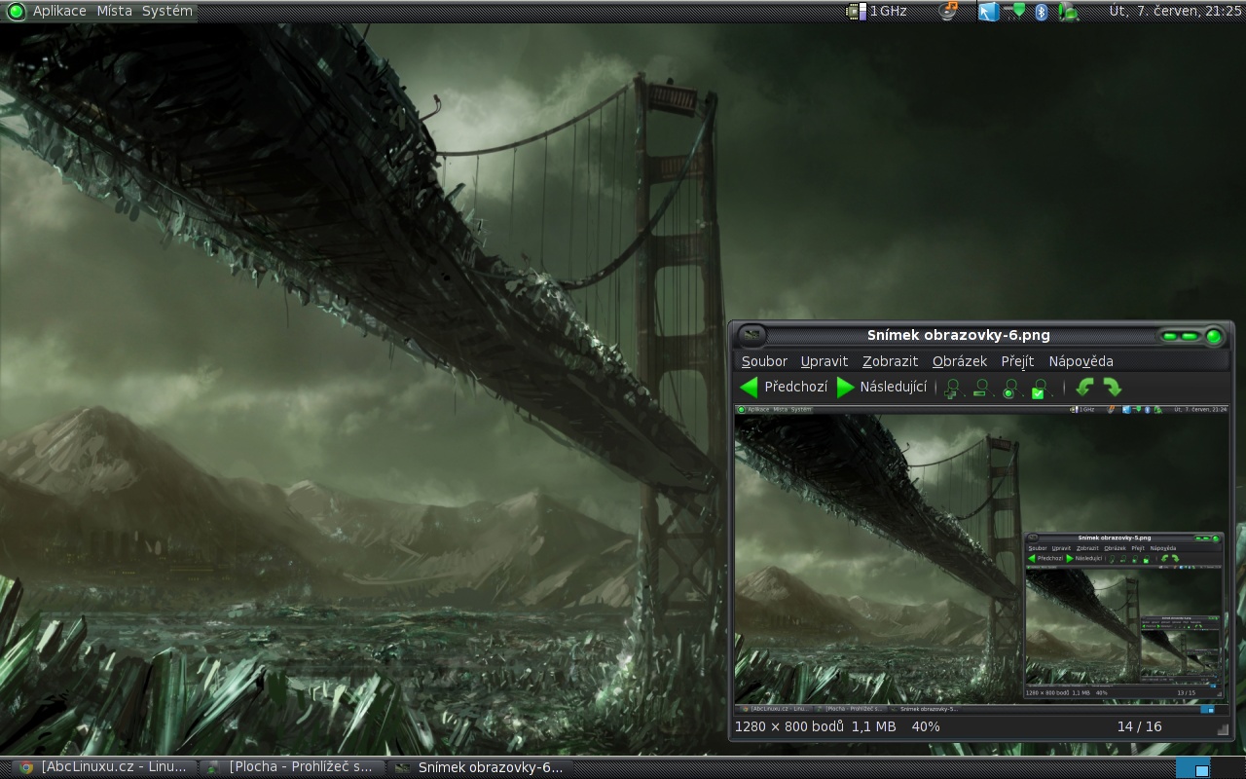This screenshot has width=1246, height=779.
Task: Rotate image counterclockwise
Action: click(1084, 388)
